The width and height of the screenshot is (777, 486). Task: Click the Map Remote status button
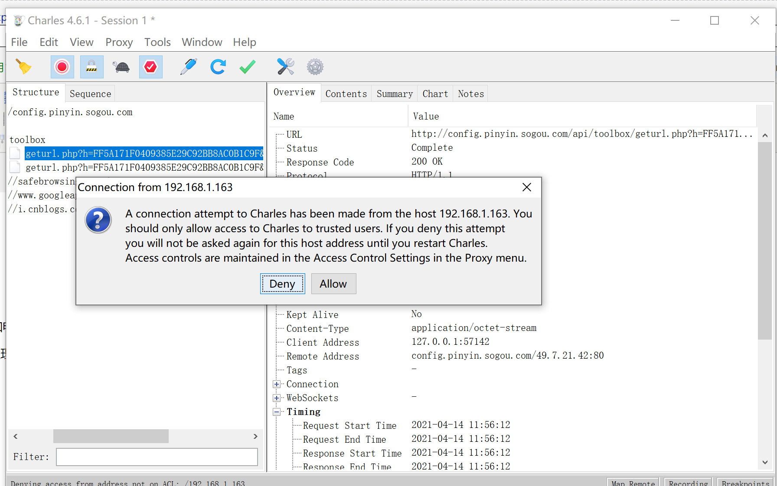[x=633, y=482]
